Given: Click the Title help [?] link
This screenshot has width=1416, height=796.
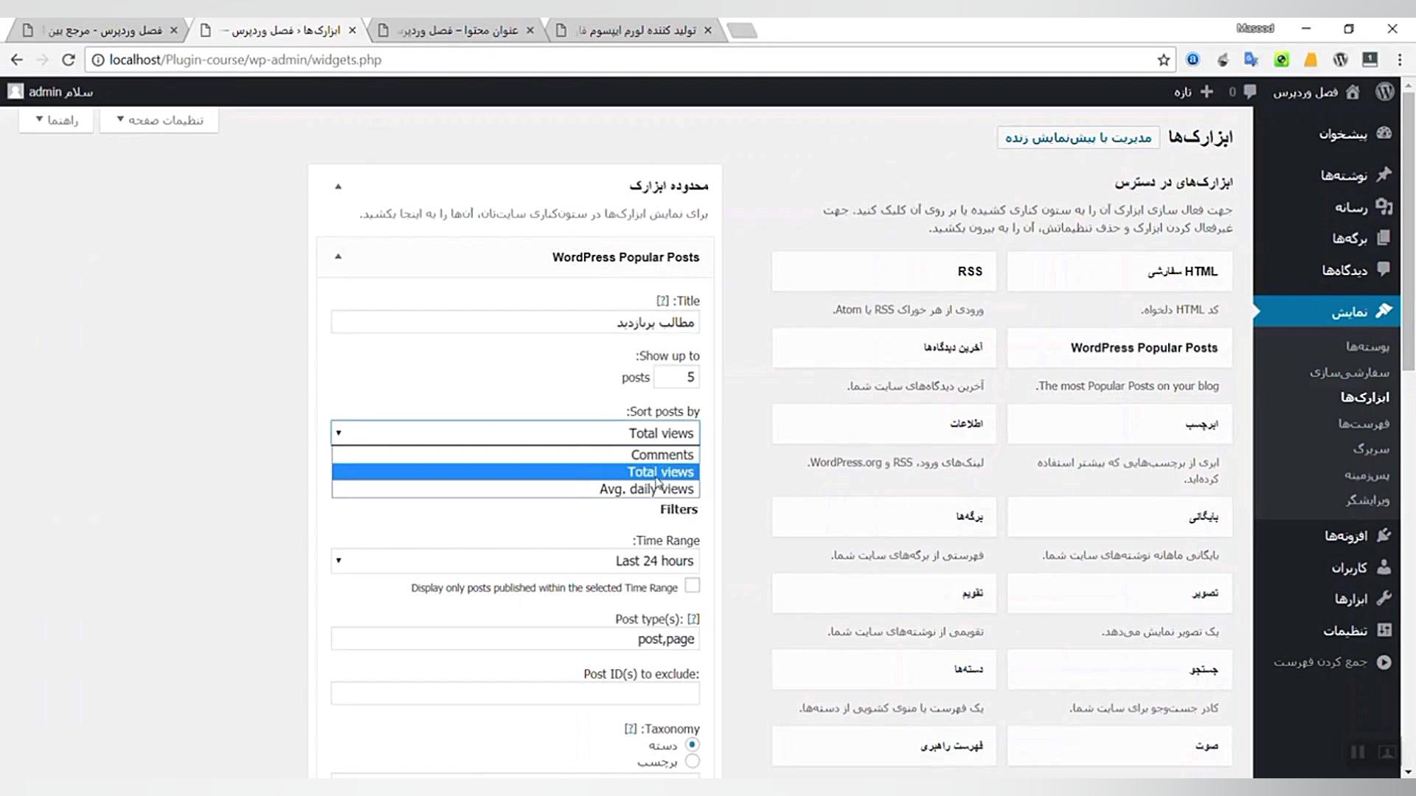Looking at the screenshot, I should (662, 301).
